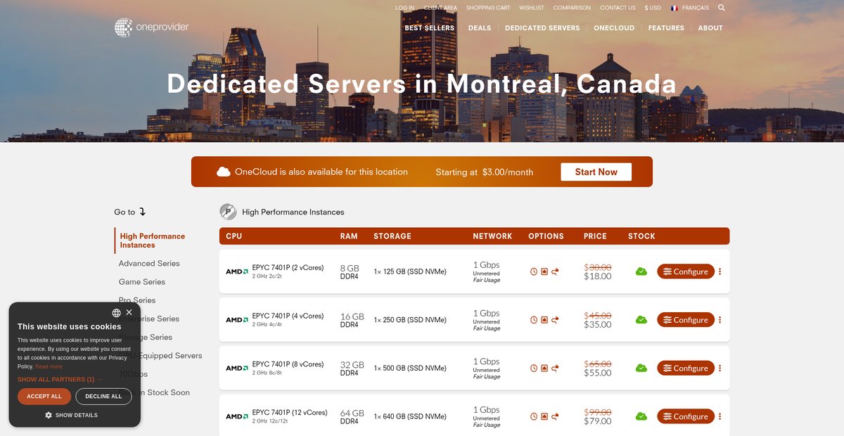Open three-dot menu for $35.00 server
Viewport: 844px width, 436px height.
(720, 320)
